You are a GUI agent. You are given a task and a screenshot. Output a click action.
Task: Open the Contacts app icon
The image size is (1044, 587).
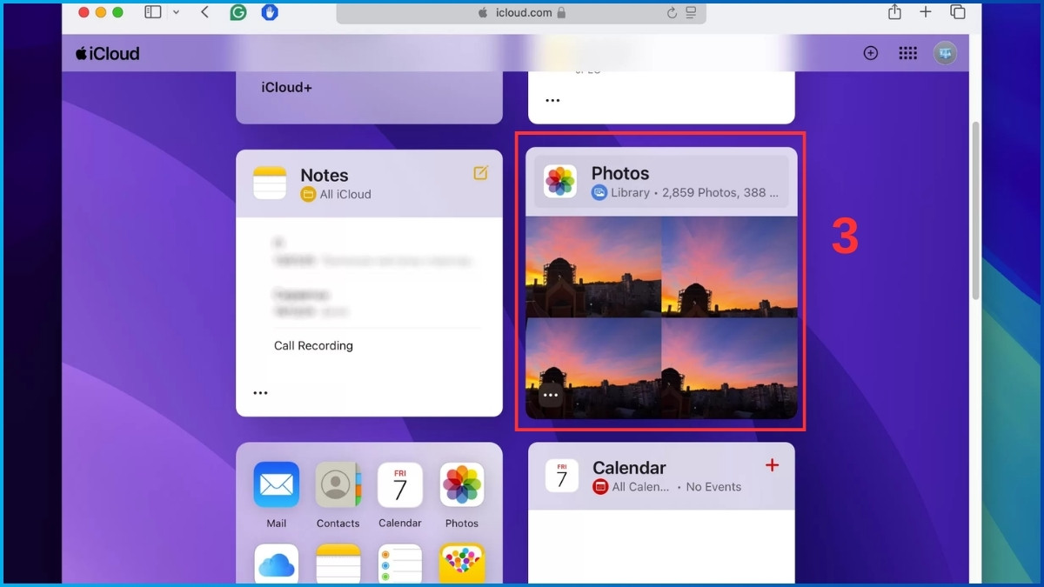click(338, 485)
